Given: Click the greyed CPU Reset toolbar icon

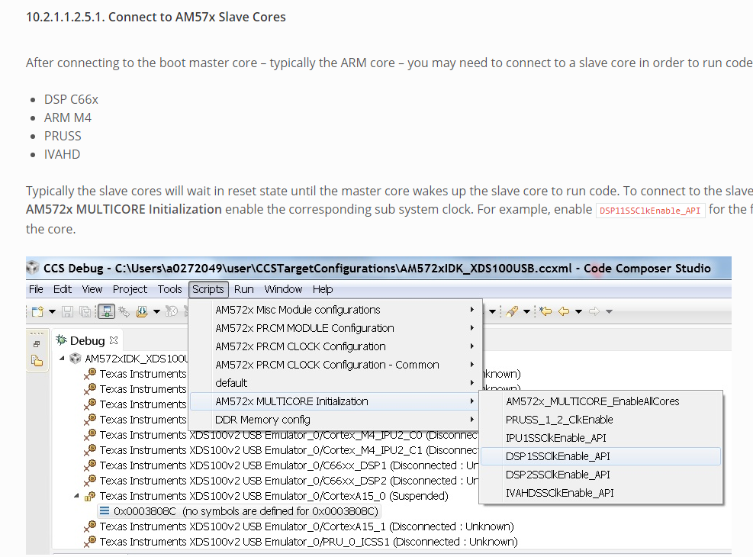Looking at the screenshot, I should point(172,311).
